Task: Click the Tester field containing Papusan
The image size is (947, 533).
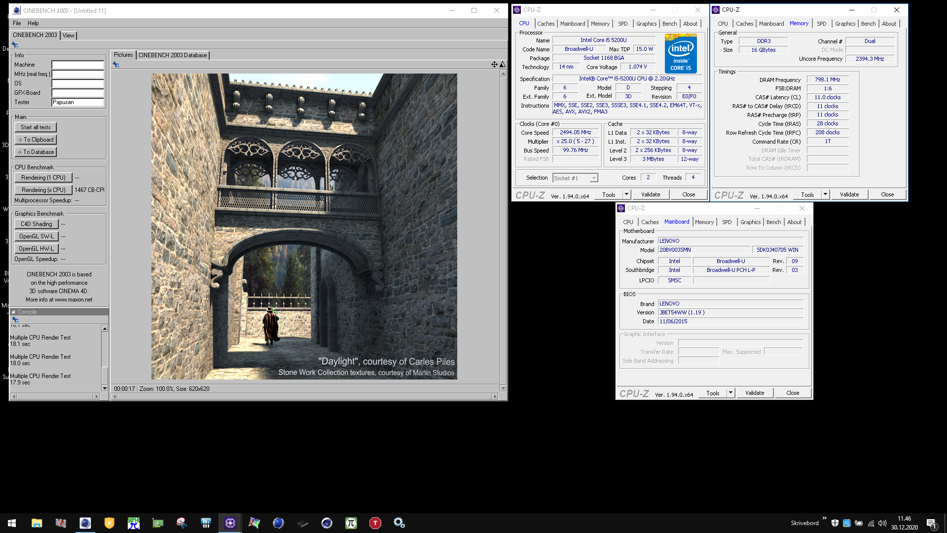Action: tap(78, 102)
